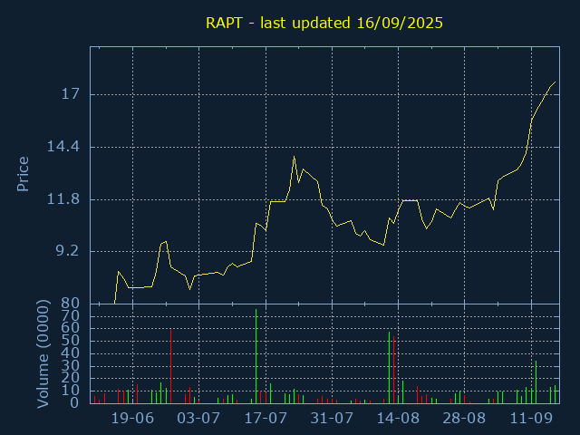Click the tall red volume bar before 03-07
Viewport: 580px width, 435px height.
pos(170,366)
